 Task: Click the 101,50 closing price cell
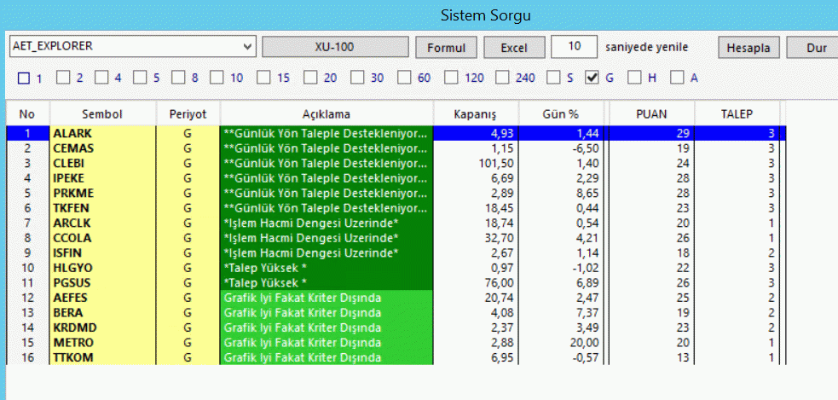point(476,163)
